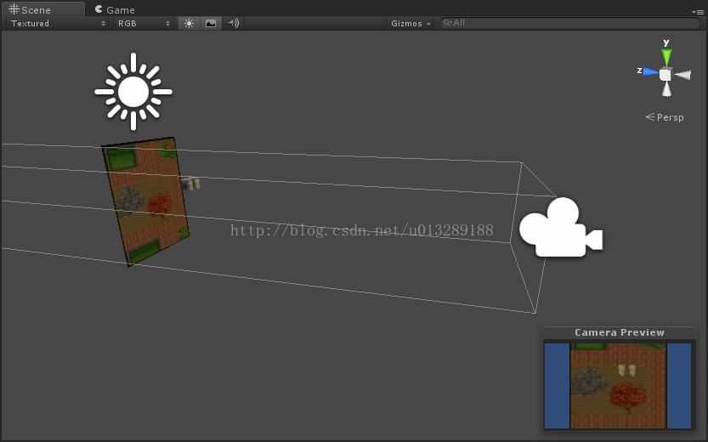Focus the scene search field
708x442 pixels.
569,23
